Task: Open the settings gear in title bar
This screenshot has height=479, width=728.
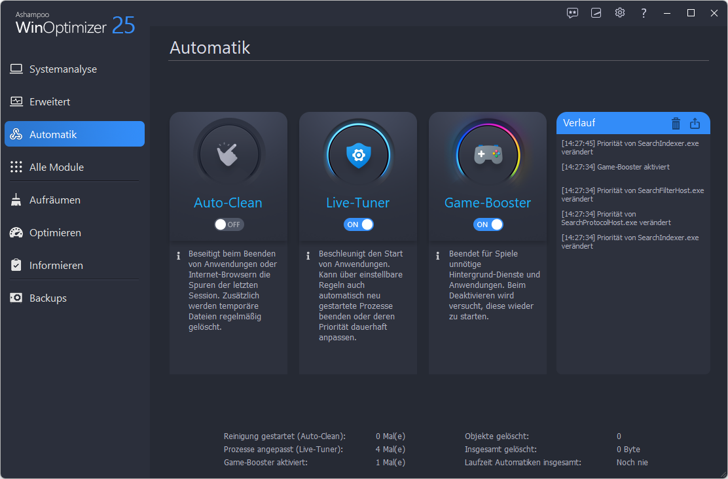Action: (619, 13)
